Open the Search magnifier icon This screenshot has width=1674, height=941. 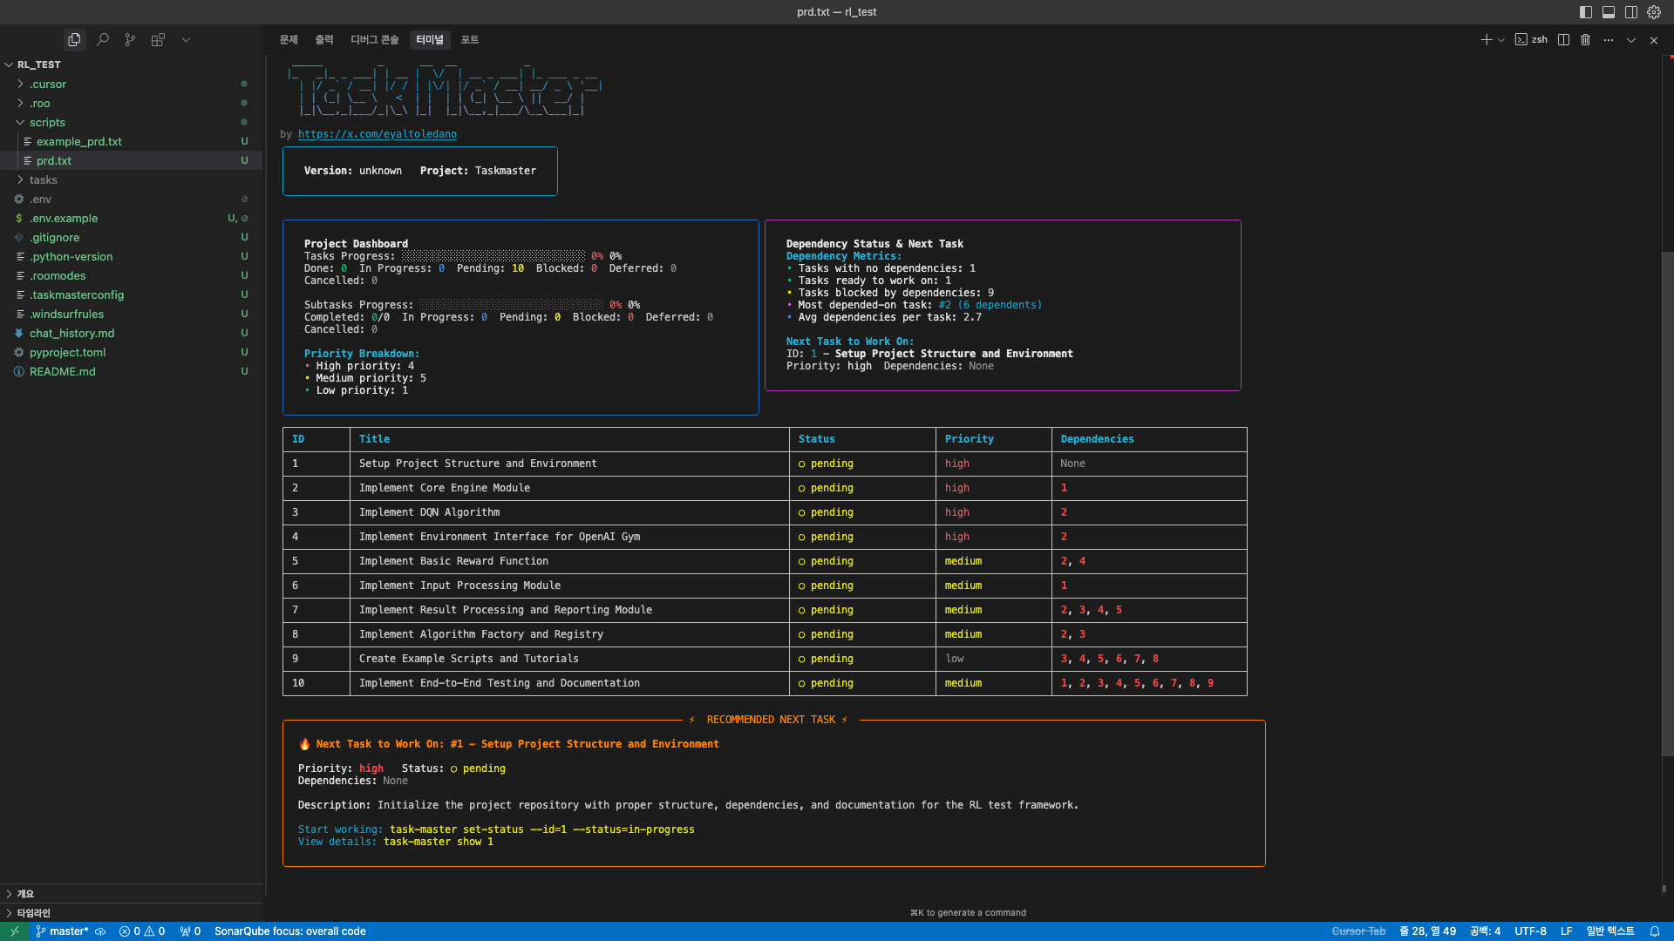[102, 39]
